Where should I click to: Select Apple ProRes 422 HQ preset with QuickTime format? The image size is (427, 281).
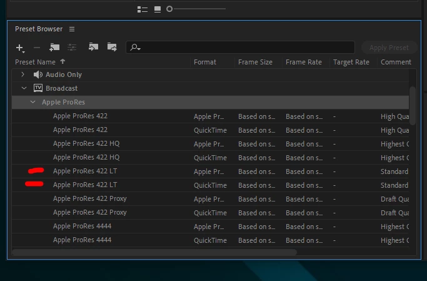click(210, 158)
